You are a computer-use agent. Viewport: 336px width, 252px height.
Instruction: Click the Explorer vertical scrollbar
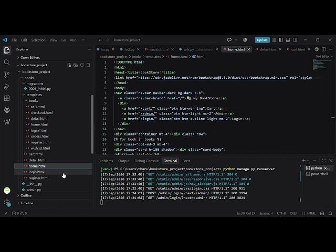pos(92,124)
